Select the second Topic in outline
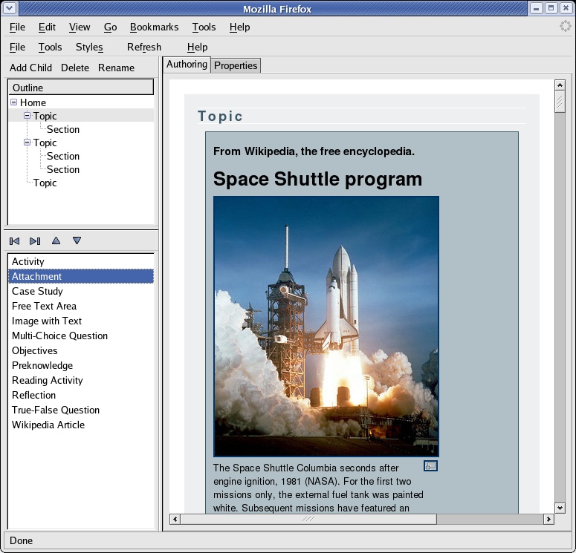The height and width of the screenshot is (553, 576). (45, 143)
